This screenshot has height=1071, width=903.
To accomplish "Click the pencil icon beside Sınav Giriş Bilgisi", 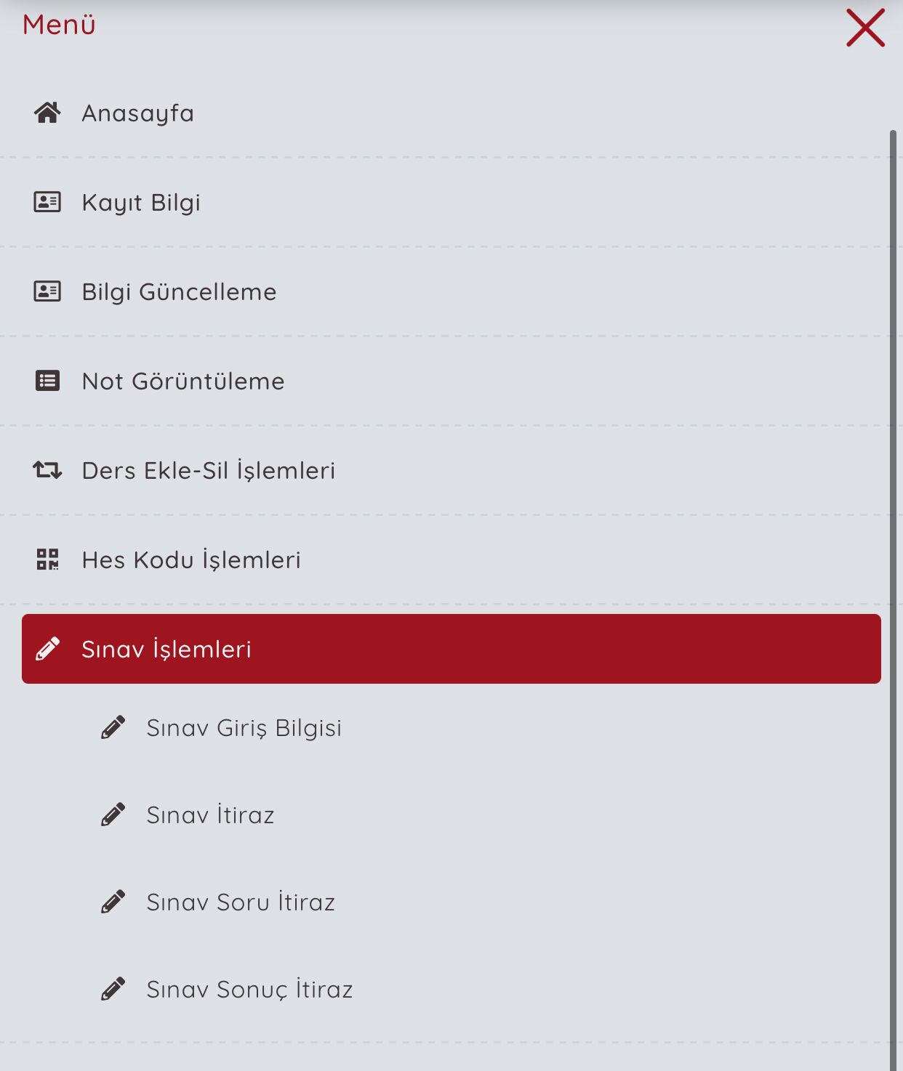I will (x=113, y=727).
